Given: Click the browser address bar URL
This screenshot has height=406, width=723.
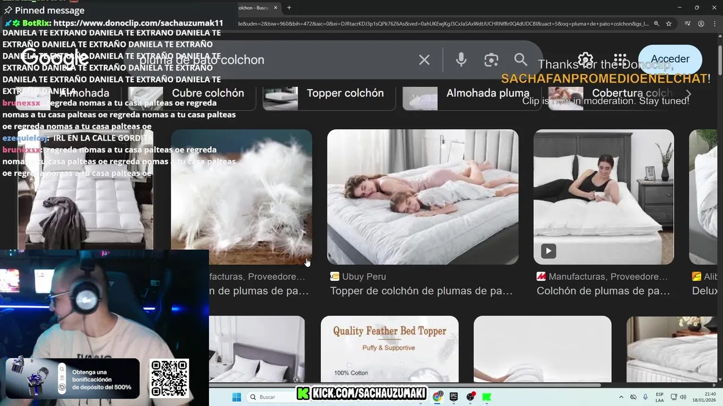Looking at the screenshot, I should 443,24.
